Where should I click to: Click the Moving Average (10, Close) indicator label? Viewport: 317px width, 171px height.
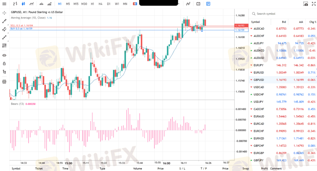pyautogui.click(x=28, y=18)
